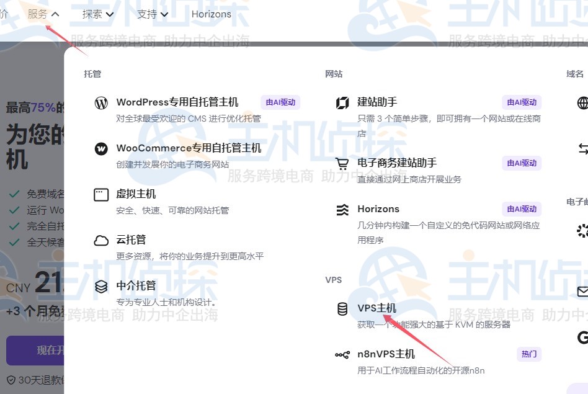Click the 热门 badge beside n8nVPS主机
This screenshot has height=394, width=588.
click(529, 354)
